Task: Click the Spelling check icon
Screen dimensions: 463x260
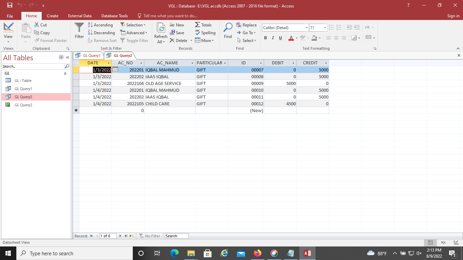Action: click(198, 32)
